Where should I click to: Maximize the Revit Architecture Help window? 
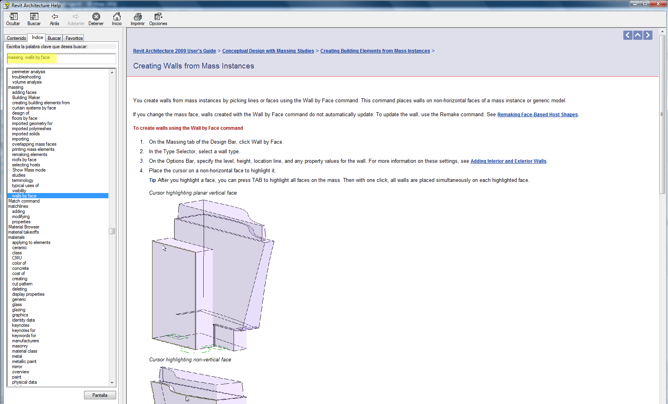tap(645, 4)
